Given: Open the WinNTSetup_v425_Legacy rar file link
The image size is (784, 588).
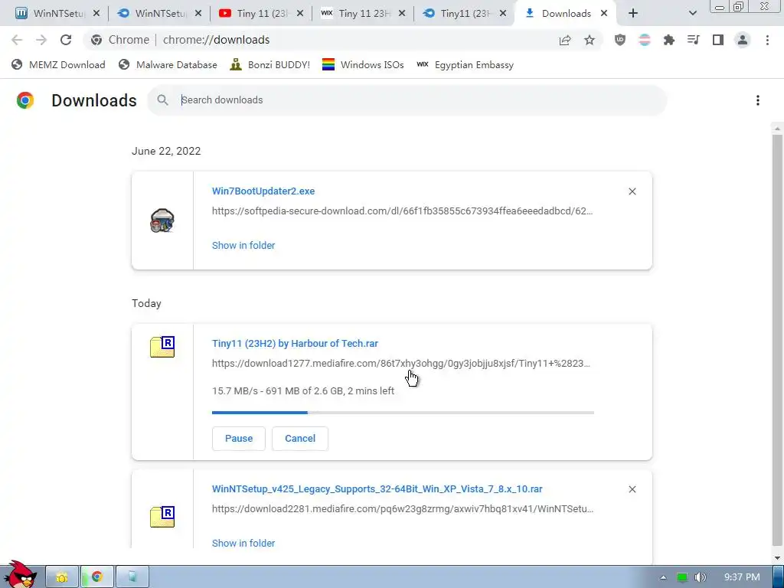Looking at the screenshot, I should [x=377, y=489].
